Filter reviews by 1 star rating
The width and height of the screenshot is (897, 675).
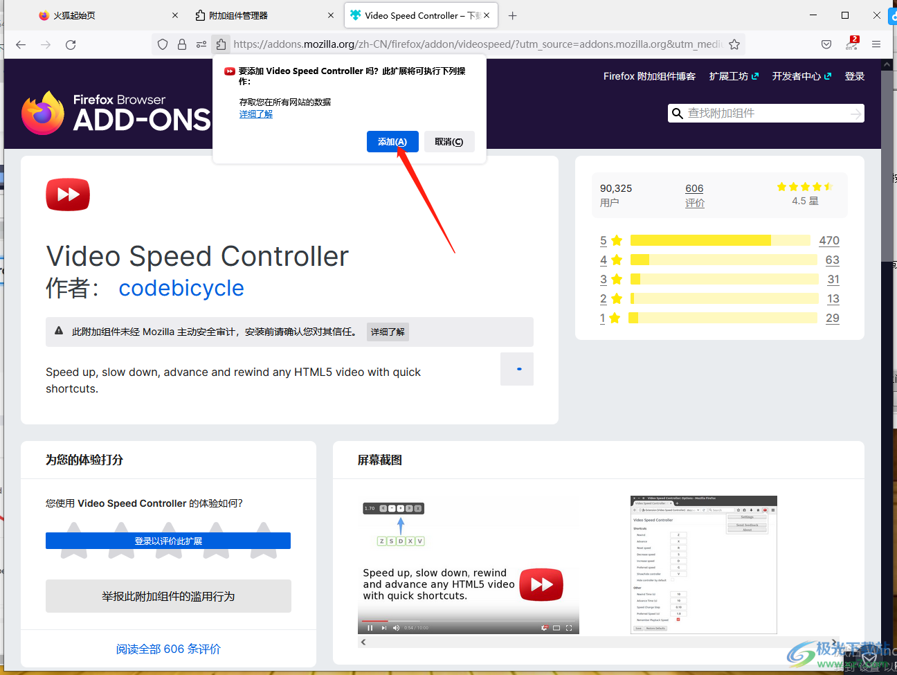tap(610, 318)
